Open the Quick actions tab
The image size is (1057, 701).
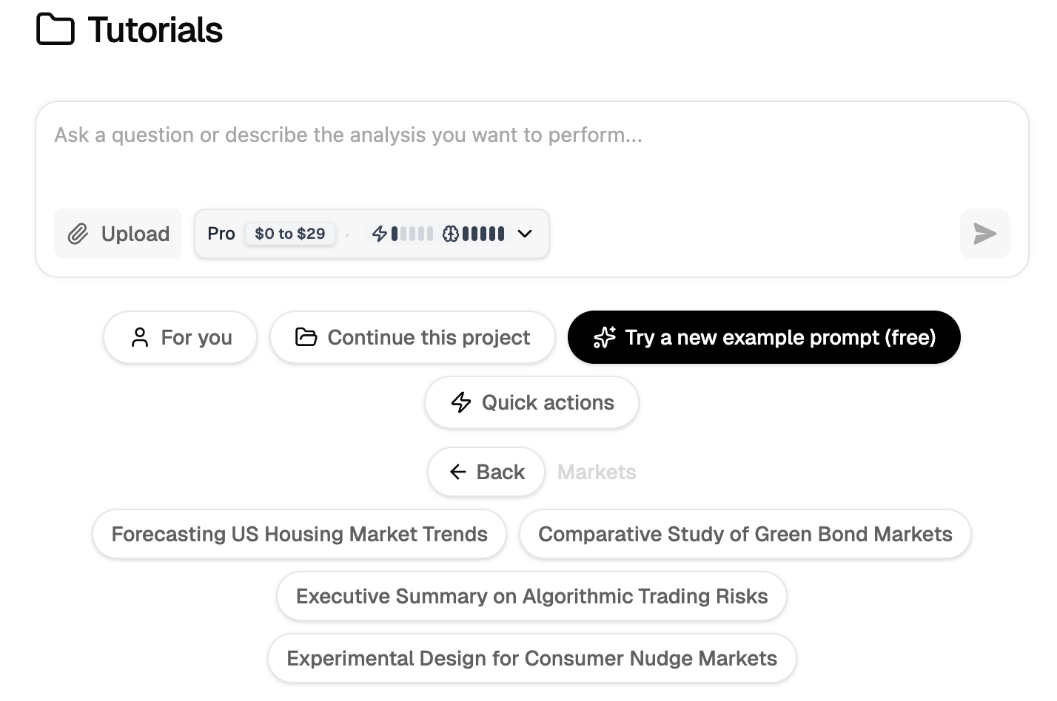tap(531, 402)
